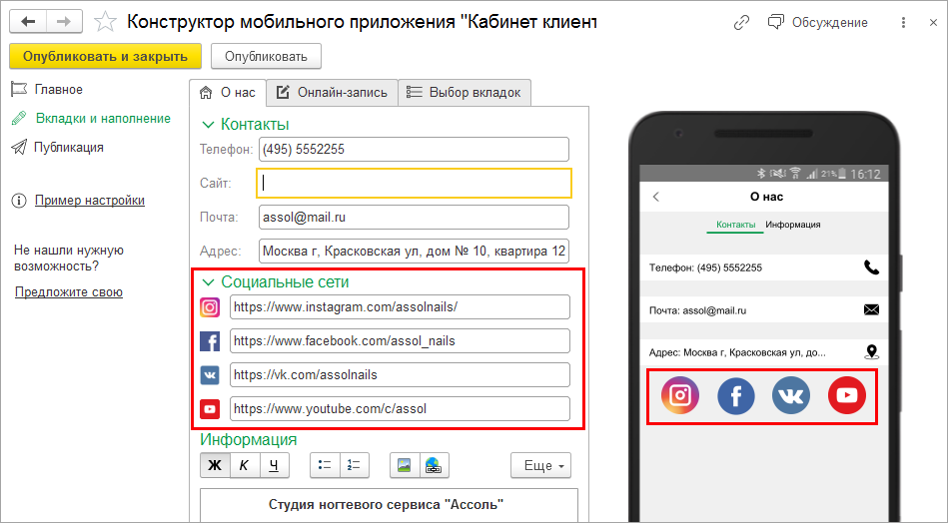Insert a picture into the text
Screen dimensions: 948x523
click(x=404, y=465)
